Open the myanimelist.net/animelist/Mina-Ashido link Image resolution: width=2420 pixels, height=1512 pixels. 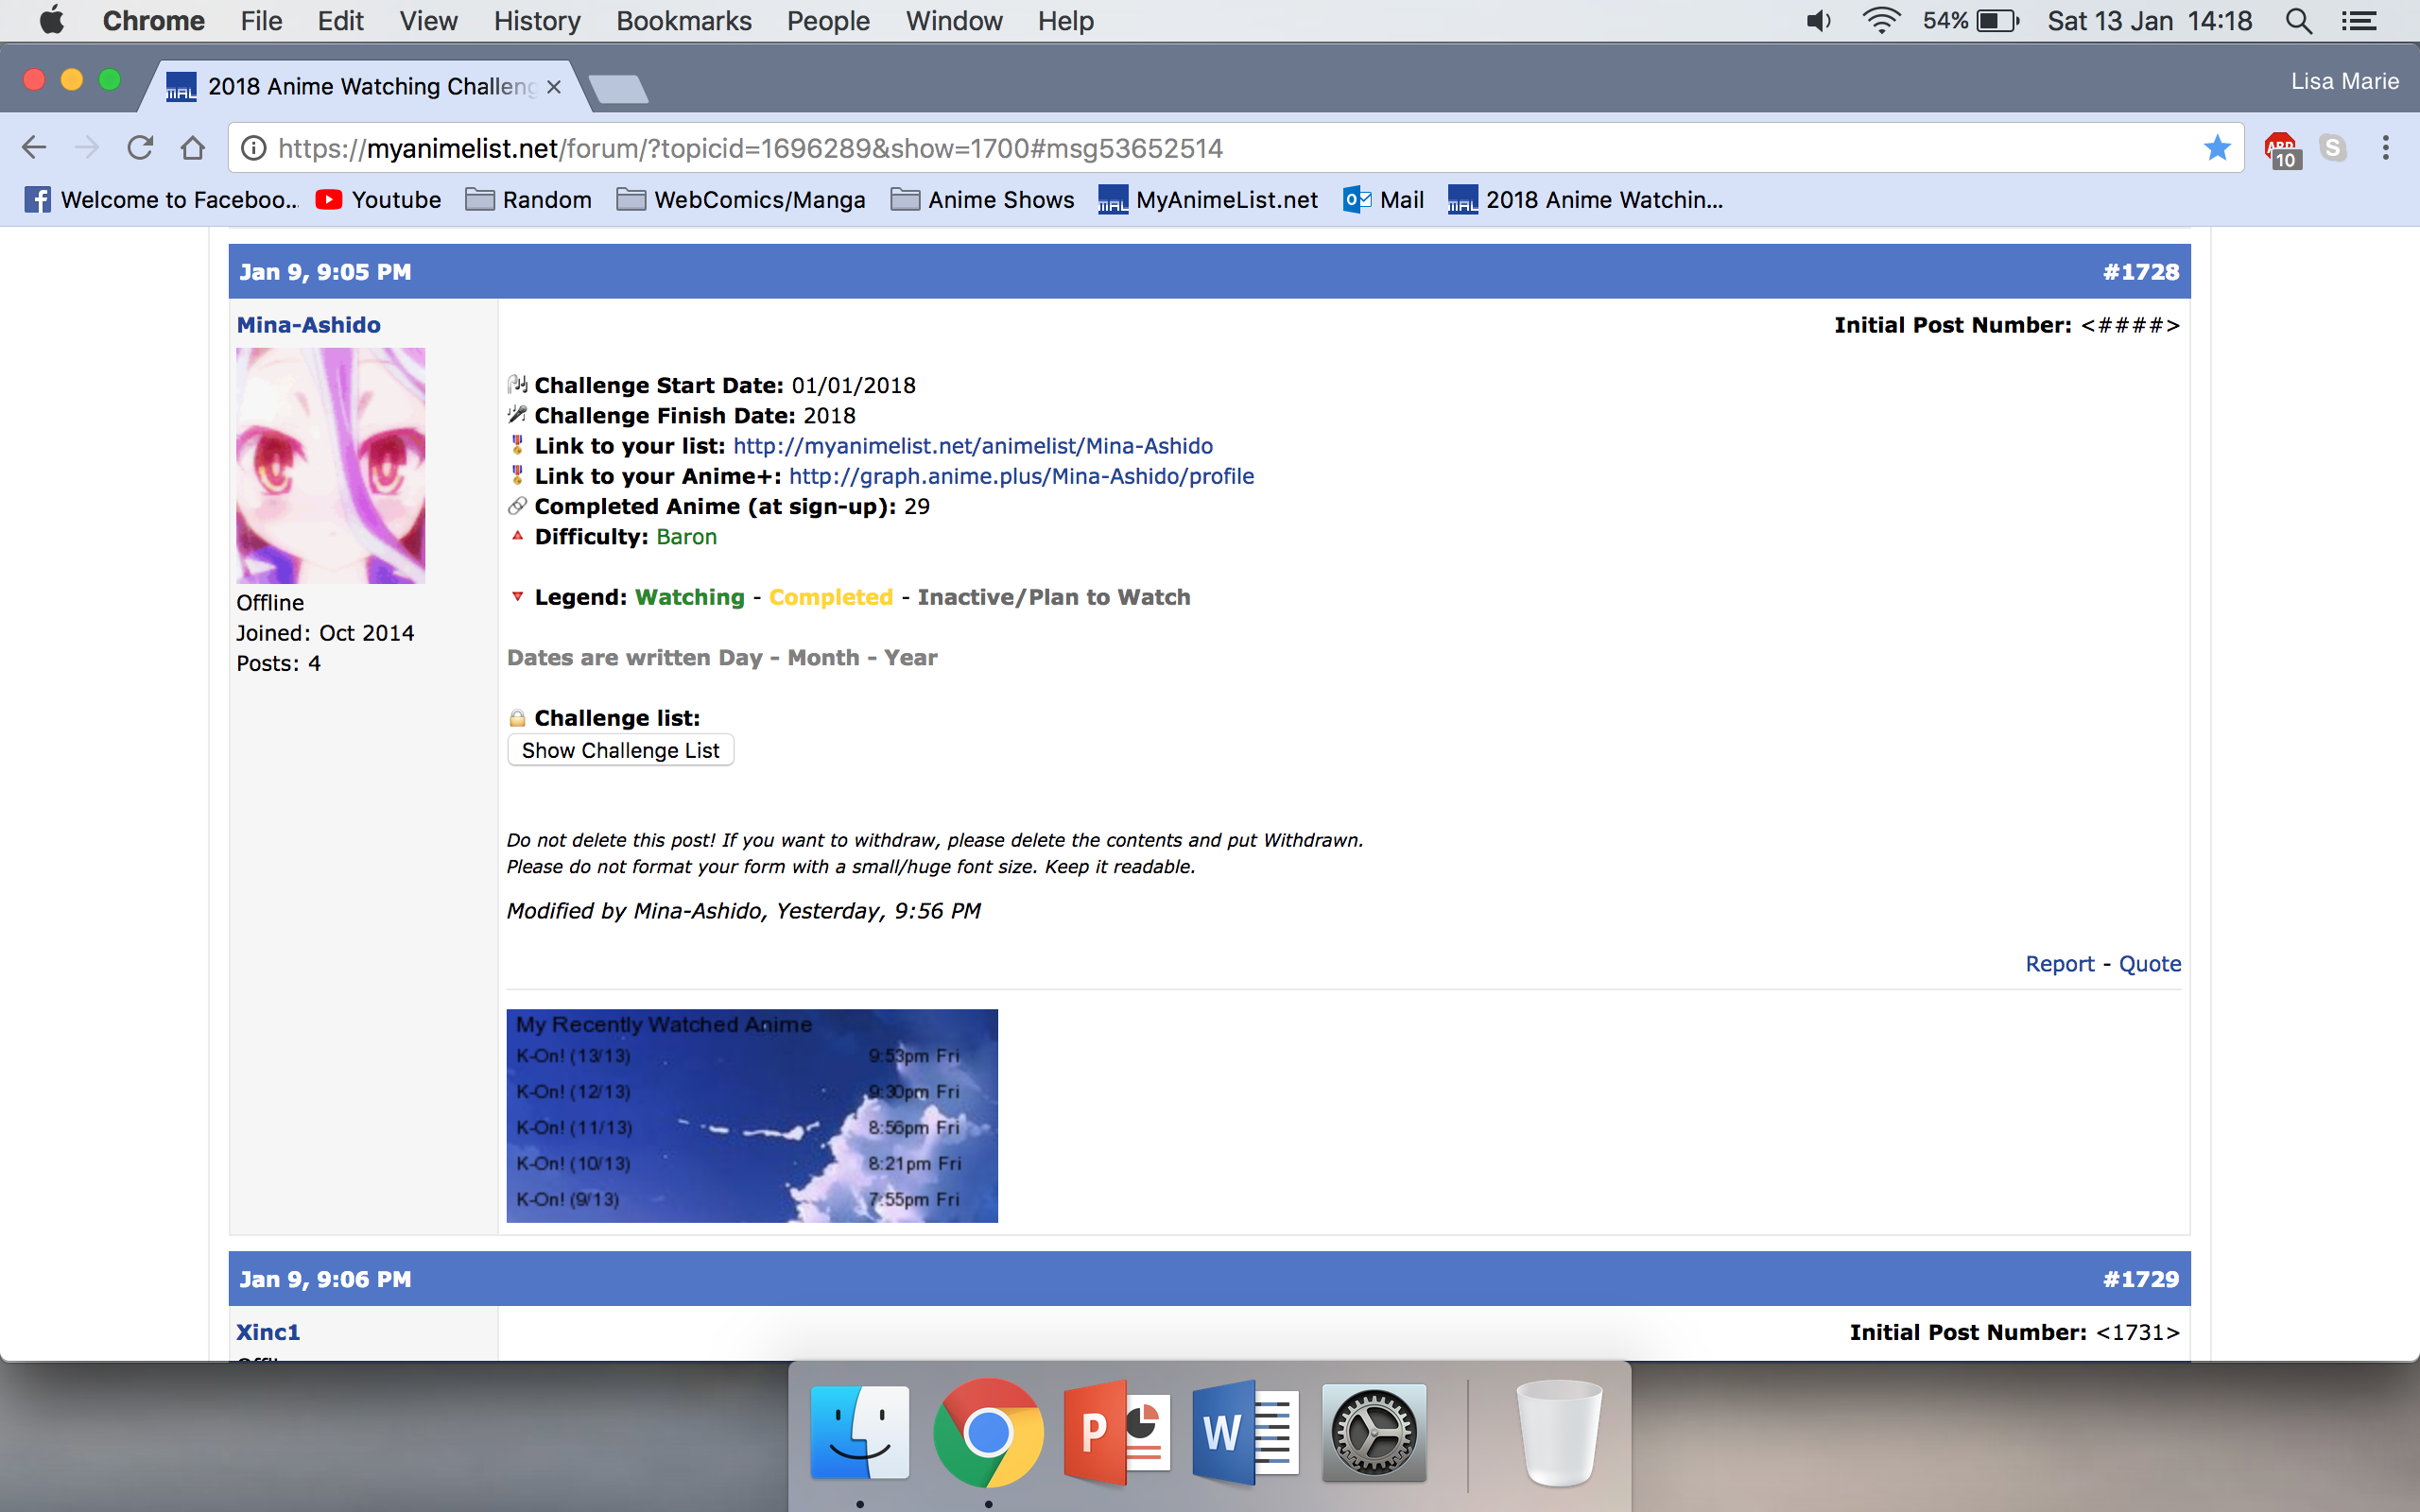click(x=973, y=446)
